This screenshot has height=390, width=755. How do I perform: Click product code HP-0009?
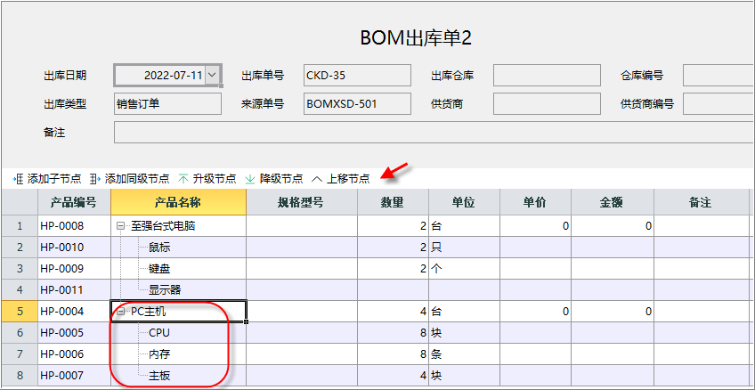62,269
